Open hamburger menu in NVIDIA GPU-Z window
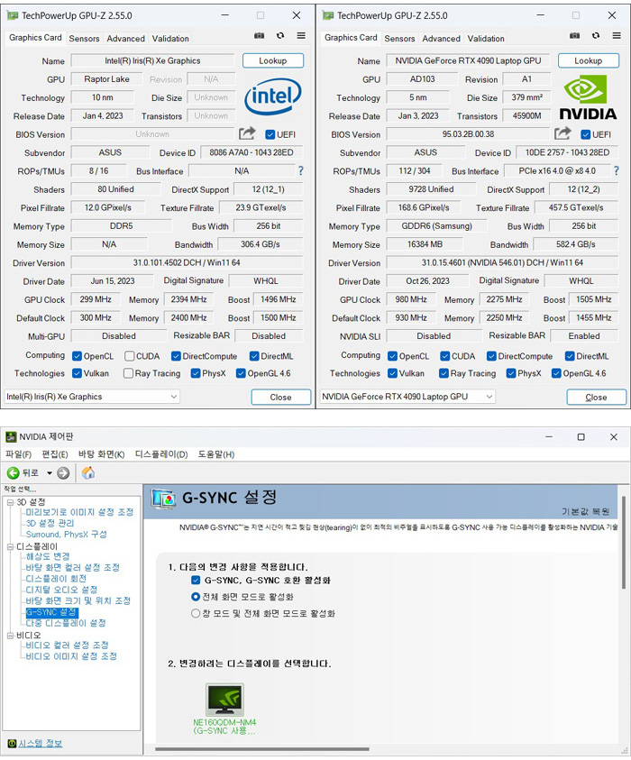The image size is (631, 760). [617, 36]
